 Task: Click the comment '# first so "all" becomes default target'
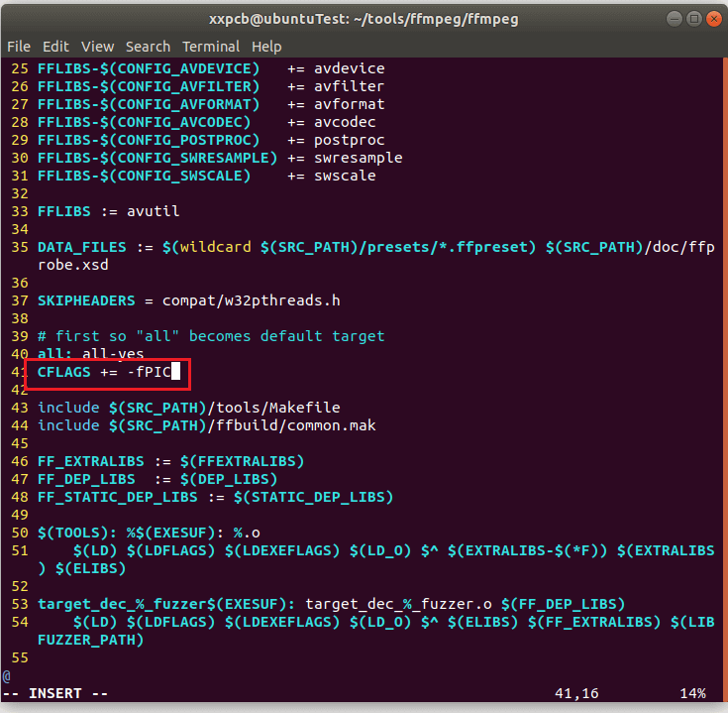click(211, 336)
